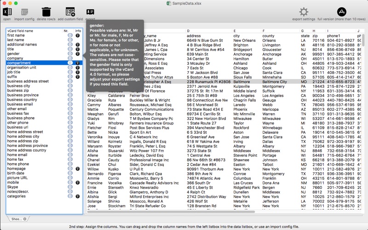Click the info icon next to categories
This screenshot has height=230, width=368.
pos(78,196)
